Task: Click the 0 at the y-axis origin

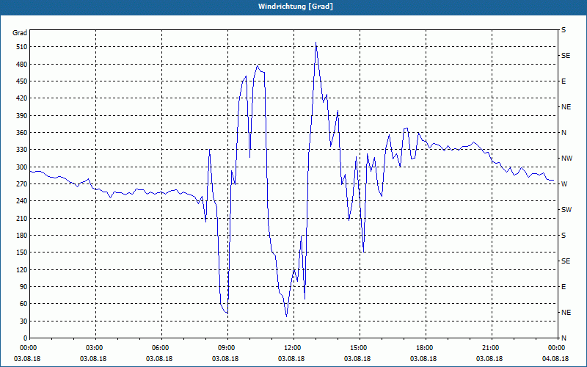Action: coord(26,338)
